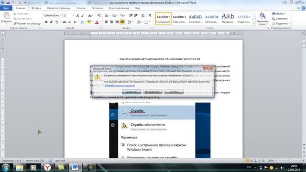Increase font size with grow font icon
306x172 pixels.
(77, 15)
